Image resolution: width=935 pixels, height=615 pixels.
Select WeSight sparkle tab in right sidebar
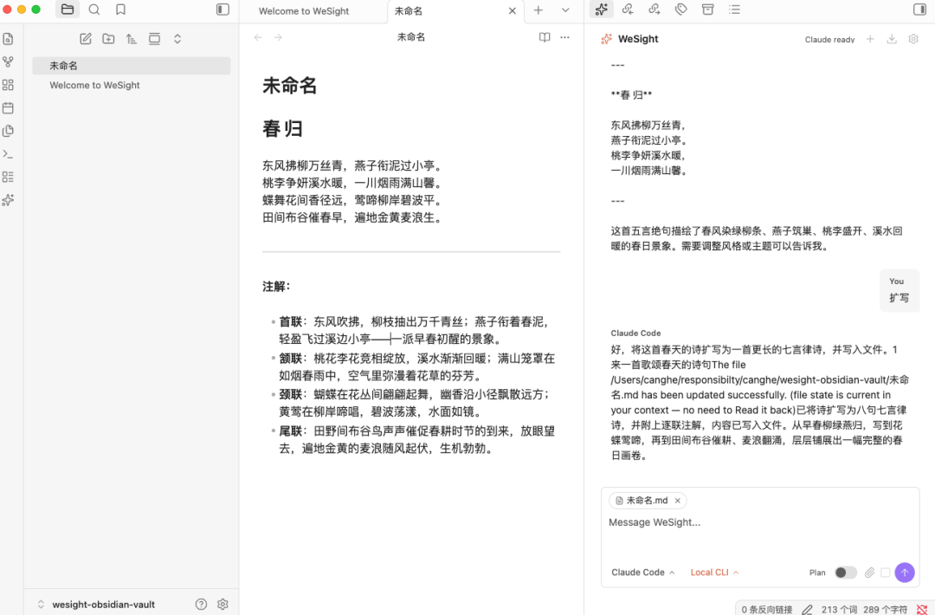click(601, 9)
